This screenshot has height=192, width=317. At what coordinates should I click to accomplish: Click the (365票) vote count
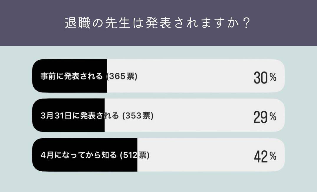[x=121, y=76]
